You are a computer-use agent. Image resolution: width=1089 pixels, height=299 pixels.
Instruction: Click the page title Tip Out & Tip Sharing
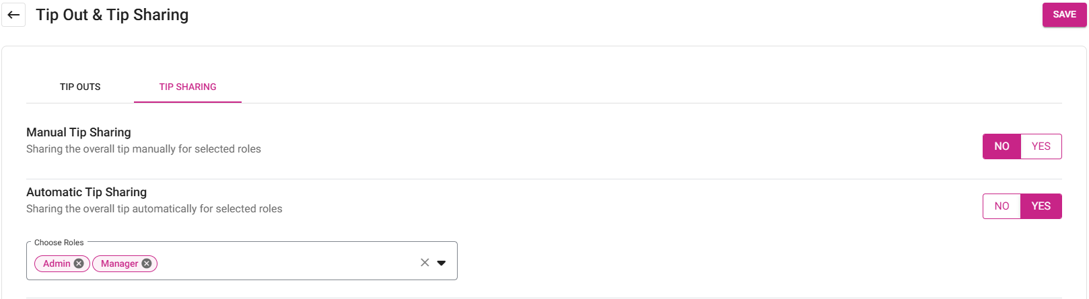(x=112, y=15)
